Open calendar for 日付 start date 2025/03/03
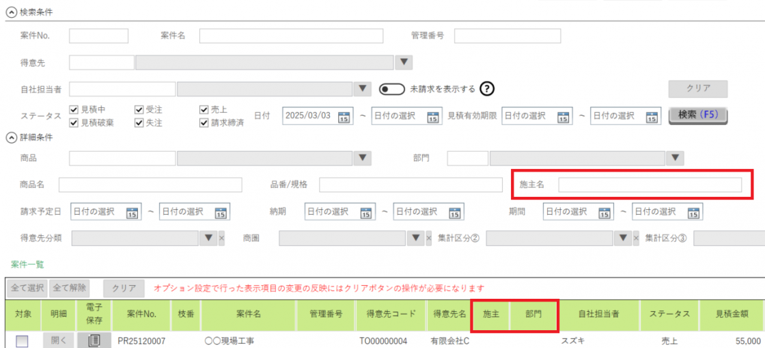 (344, 116)
